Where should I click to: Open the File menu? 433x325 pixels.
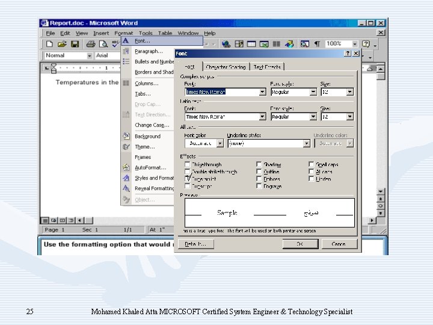point(51,33)
